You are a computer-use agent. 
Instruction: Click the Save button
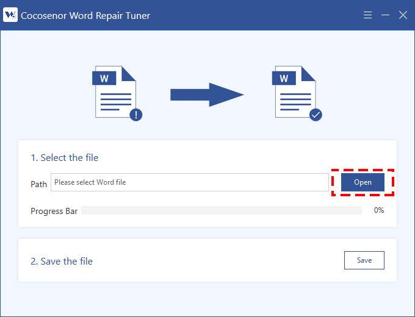[x=364, y=260]
